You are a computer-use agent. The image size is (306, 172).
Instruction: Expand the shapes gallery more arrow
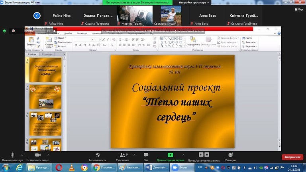coord(184,46)
